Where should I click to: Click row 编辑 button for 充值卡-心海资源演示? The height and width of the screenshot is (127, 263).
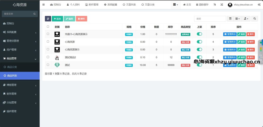241,34
